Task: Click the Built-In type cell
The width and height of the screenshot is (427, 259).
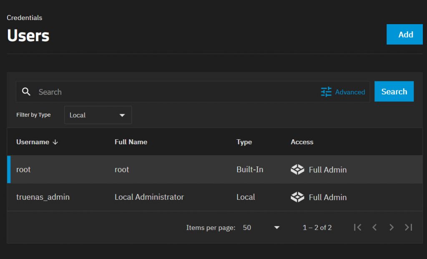Action: pyautogui.click(x=250, y=169)
